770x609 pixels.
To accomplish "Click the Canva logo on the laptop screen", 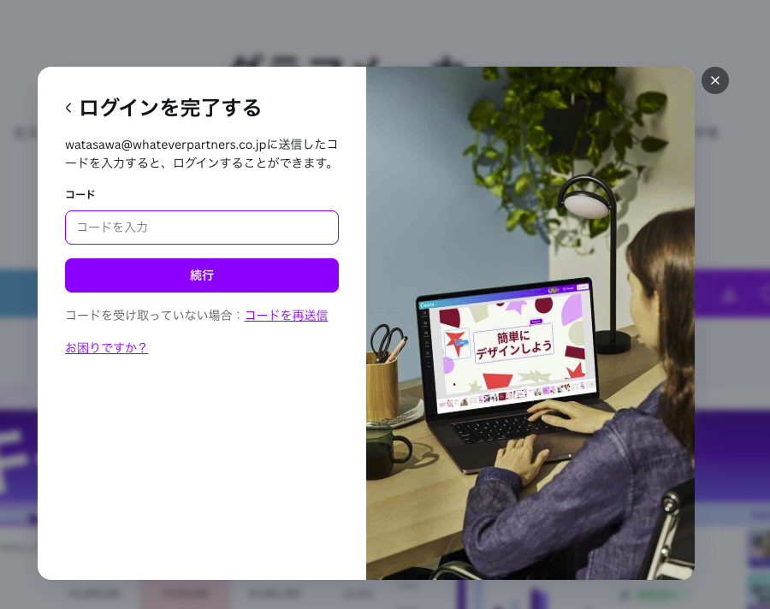I will pyautogui.click(x=428, y=304).
